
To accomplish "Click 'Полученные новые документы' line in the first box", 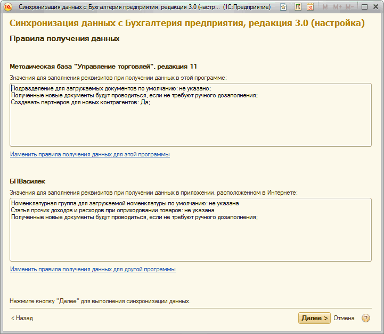I will [x=134, y=95].
